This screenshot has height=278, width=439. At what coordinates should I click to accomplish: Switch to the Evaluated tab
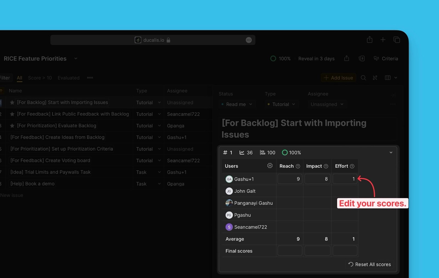(x=68, y=78)
